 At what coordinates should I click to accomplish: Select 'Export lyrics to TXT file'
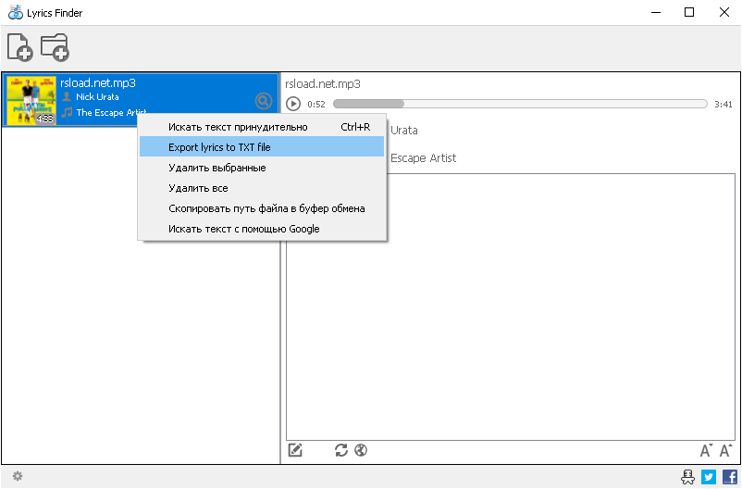coord(262,147)
